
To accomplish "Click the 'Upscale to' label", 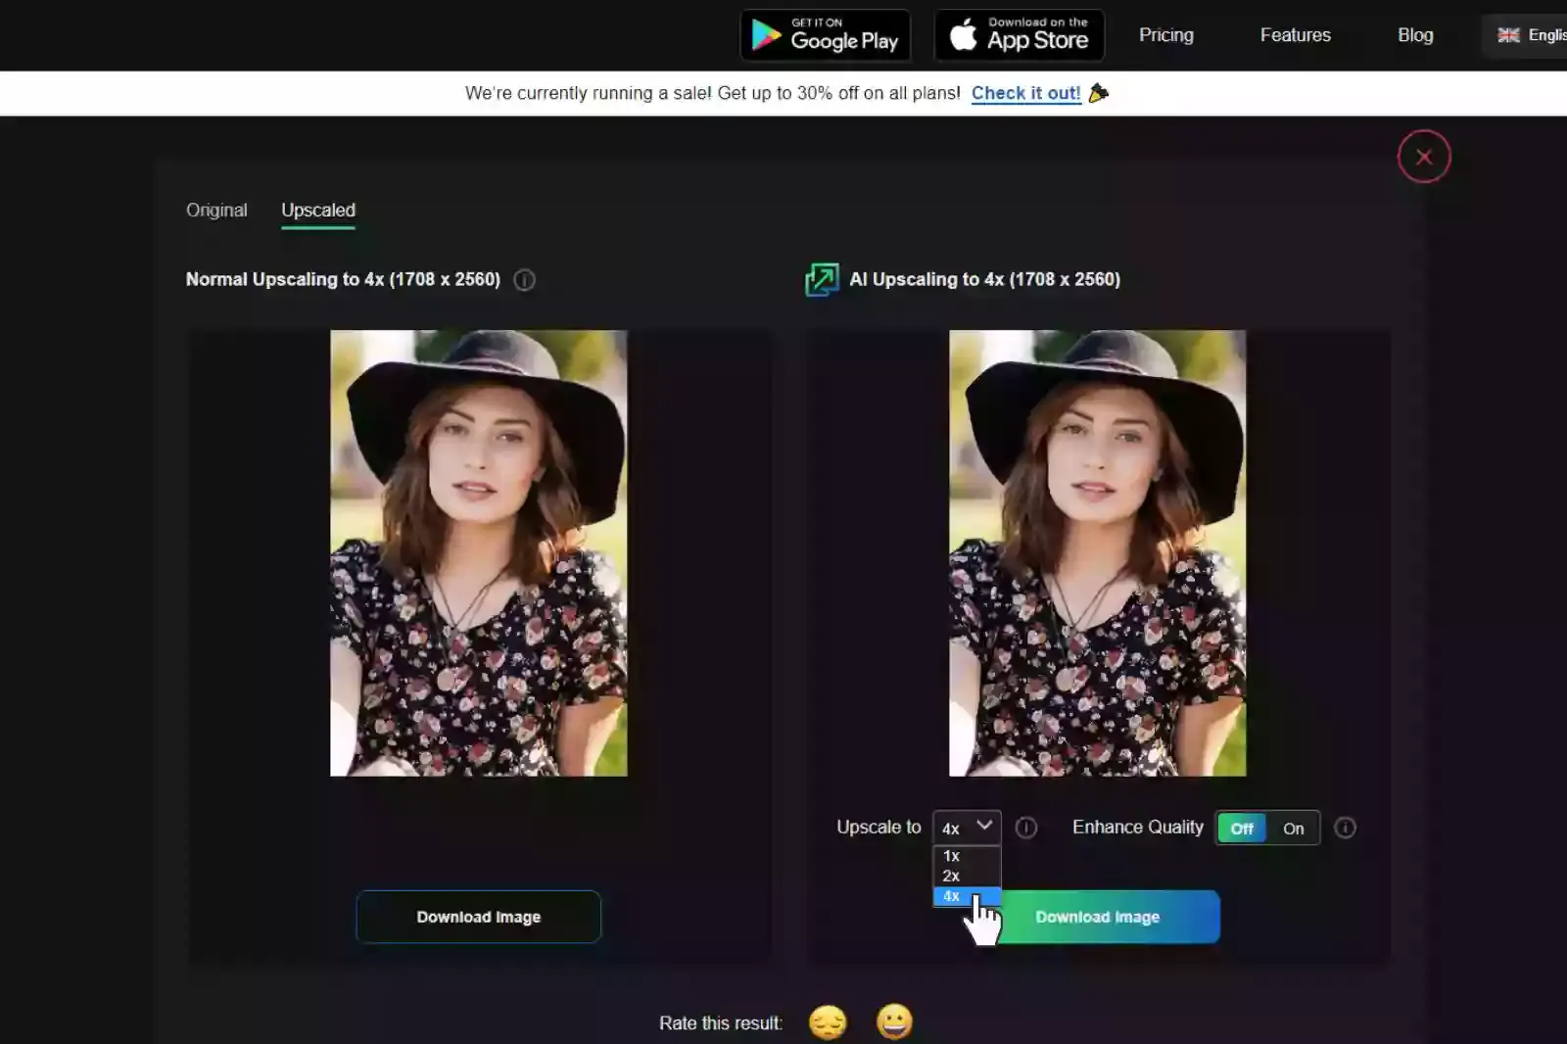I will (x=878, y=828).
